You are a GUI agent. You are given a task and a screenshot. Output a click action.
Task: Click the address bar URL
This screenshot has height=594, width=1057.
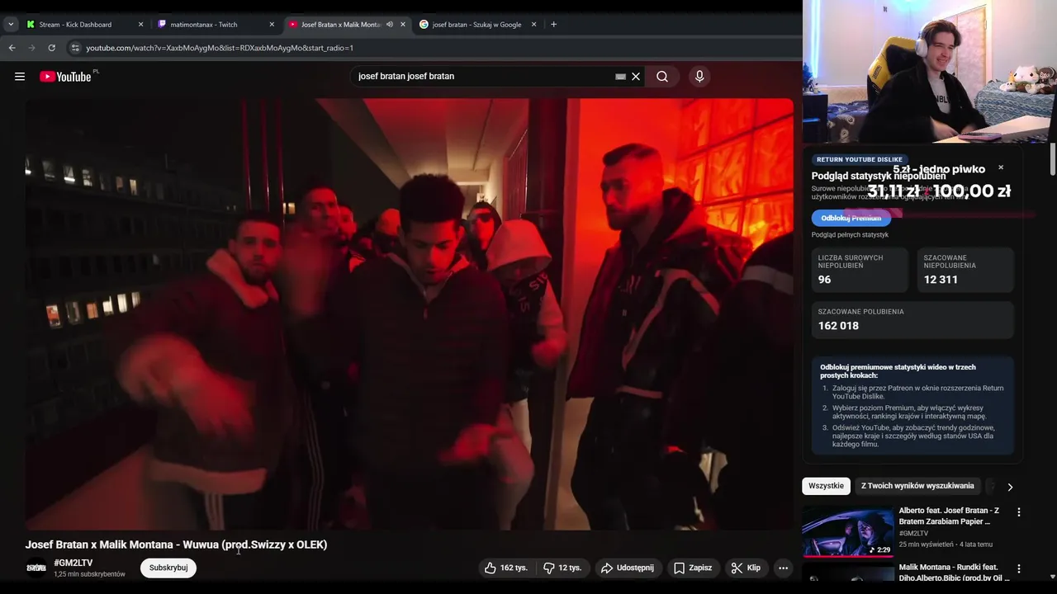coord(220,48)
